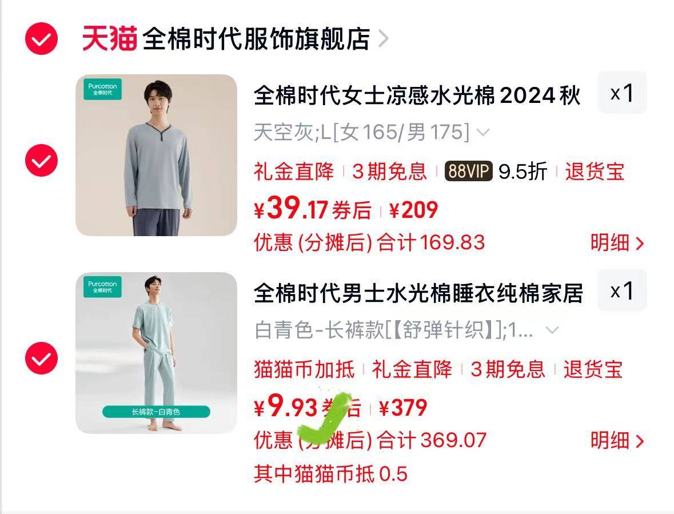This screenshot has height=514, width=674.
Task: Click the 天猫 Tmall logo
Action: 110,39
